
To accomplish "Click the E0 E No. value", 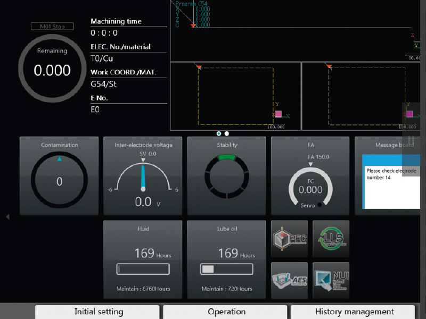I will tap(95, 110).
